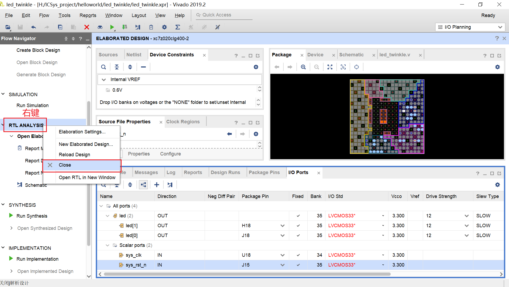Toggle Fixed checkmark for sys_clk
Image resolution: width=509 pixels, height=287 pixels.
298,255
